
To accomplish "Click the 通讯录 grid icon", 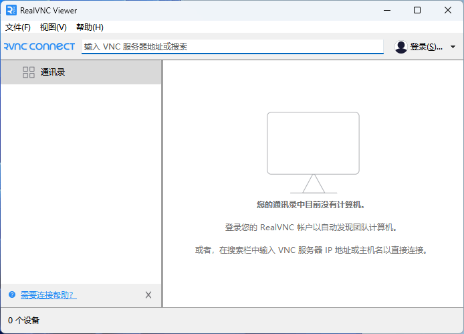I will click(x=29, y=72).
